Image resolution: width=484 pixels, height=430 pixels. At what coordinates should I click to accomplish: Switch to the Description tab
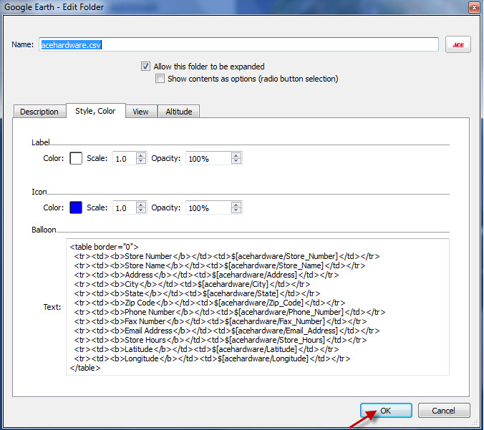tap(39, 112)
